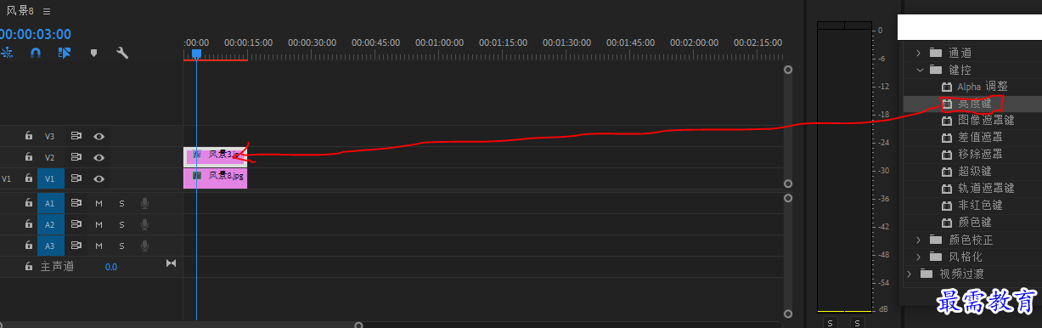Select V2 track target button
The image size is (1042, 328).
click(50, 157)
